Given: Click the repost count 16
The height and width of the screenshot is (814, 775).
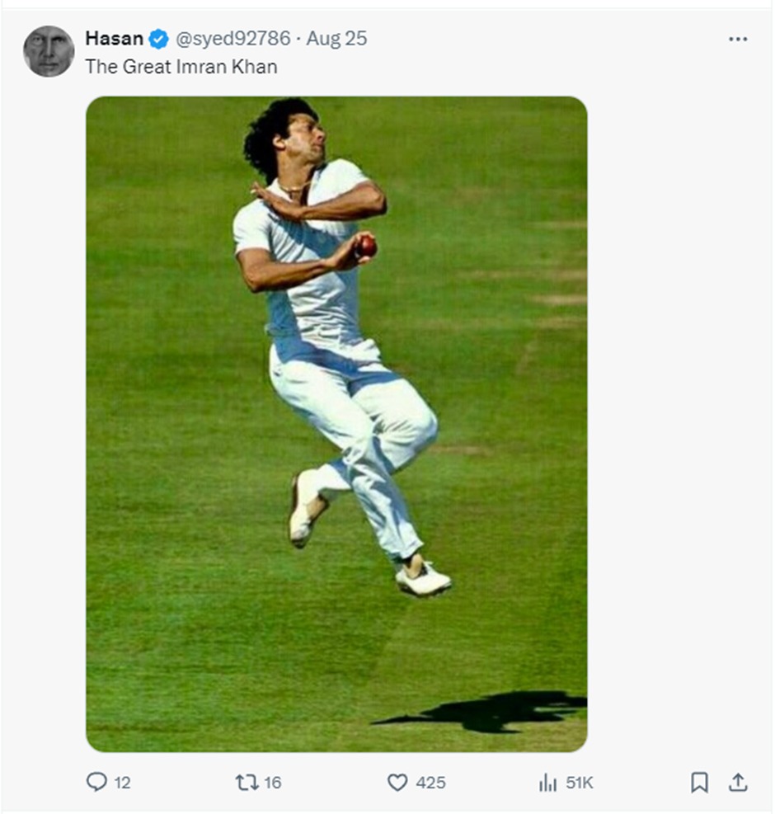Looking at the screenshot, I should [273, 783].
